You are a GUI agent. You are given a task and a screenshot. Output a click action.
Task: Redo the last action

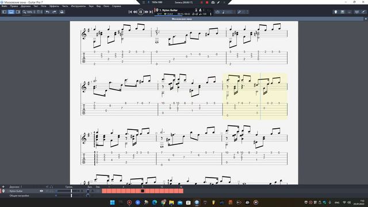(54, 11)
